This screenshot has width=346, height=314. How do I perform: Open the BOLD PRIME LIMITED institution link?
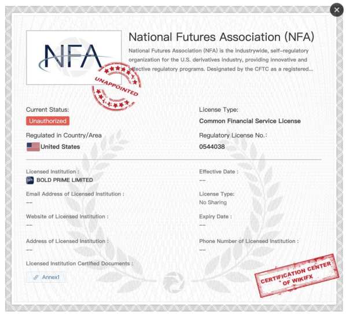[65, 180]
